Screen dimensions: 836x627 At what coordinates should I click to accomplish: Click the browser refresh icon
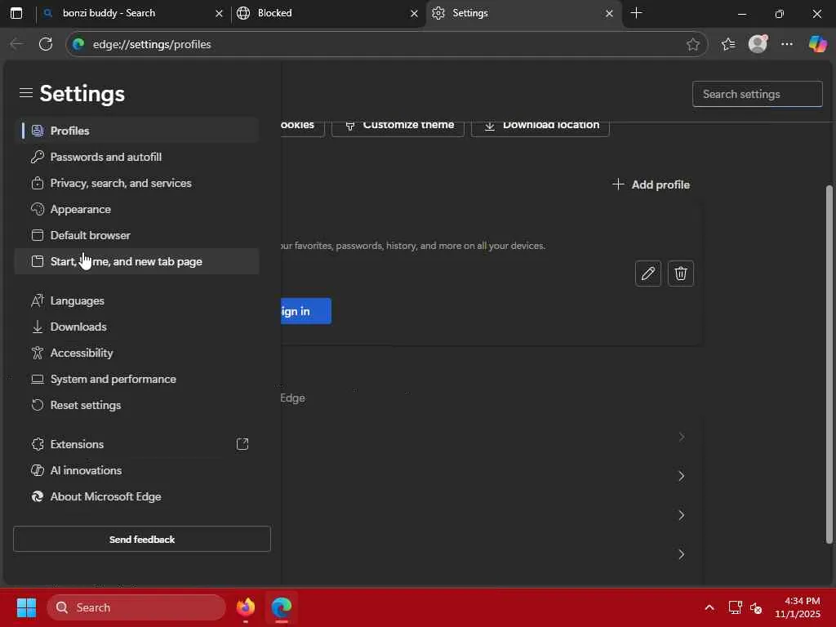point(46,44)
